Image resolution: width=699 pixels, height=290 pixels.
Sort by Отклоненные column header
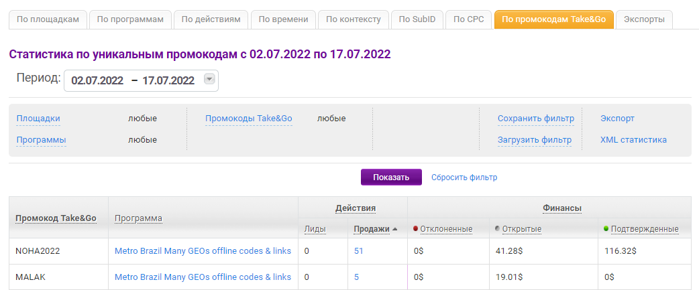(x=446, y=229)
